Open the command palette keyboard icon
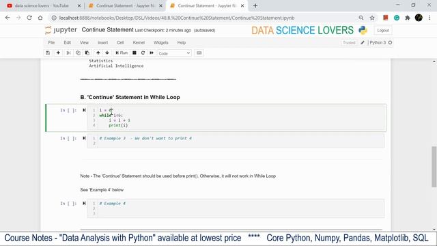Screen dimensions: 437x246 click(199, 53)
